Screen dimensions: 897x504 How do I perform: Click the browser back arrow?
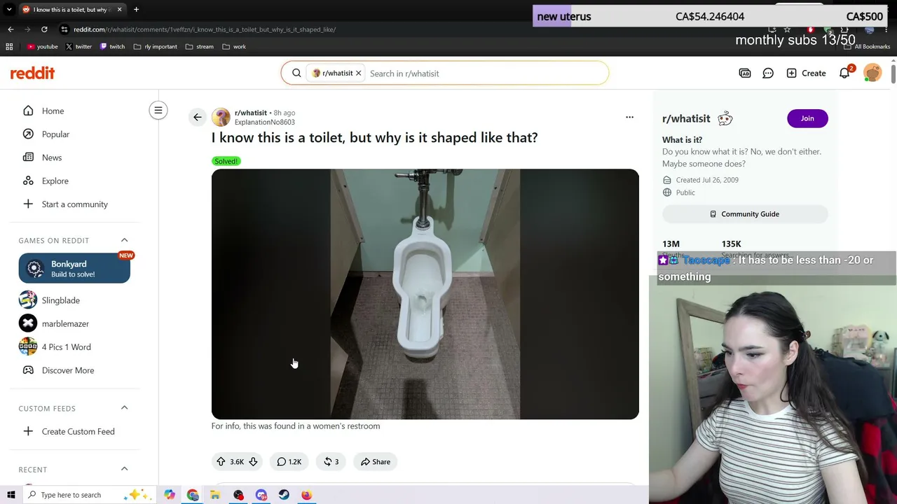[x=11, y=29]
